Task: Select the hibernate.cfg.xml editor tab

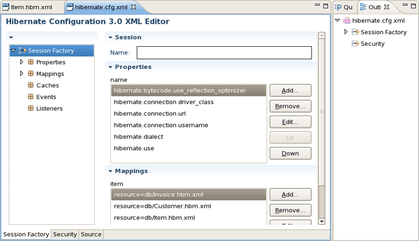Action: click(102, 7)
